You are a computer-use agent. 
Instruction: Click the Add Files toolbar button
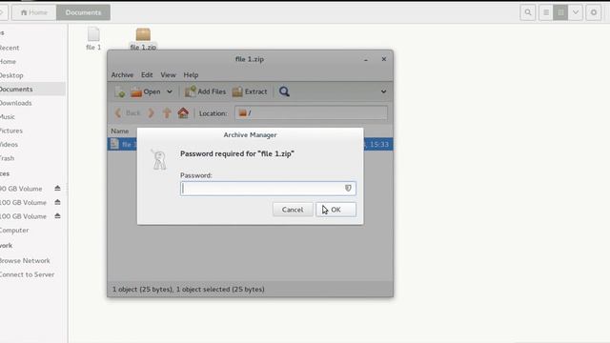(206, 91)
